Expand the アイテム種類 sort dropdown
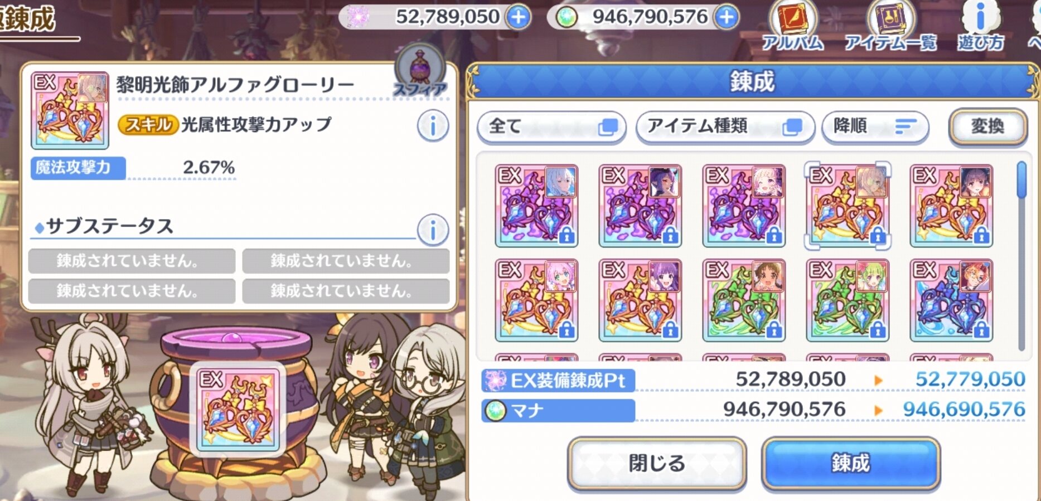Image resolution: width=1041 pixels, height=501 pixels. click(x=725, y=127)
